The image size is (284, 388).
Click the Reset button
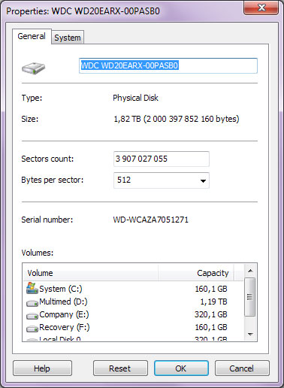pyautogui.click(x=120, y=368)
